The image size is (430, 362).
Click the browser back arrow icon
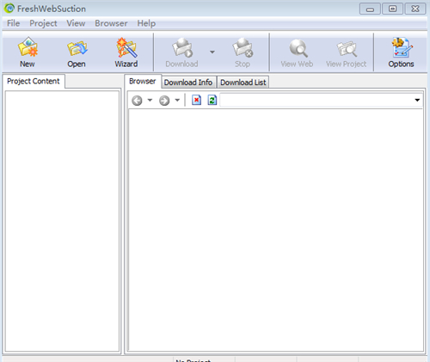click(137, 101)
